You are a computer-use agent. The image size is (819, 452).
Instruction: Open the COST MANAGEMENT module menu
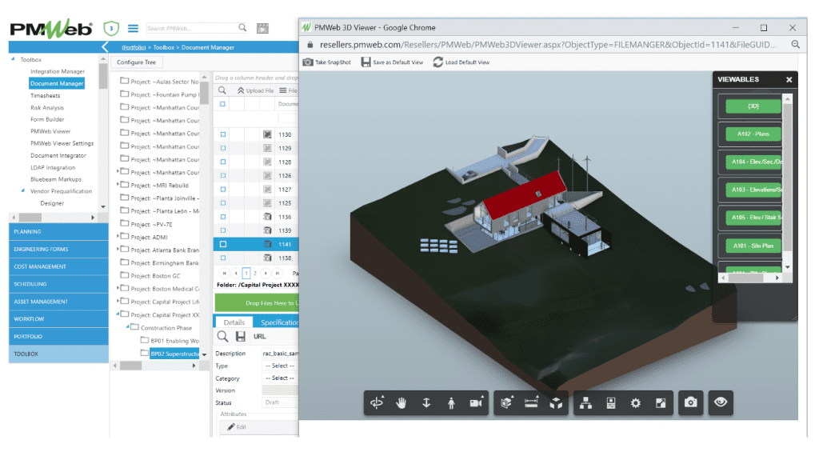coord(58,266)
